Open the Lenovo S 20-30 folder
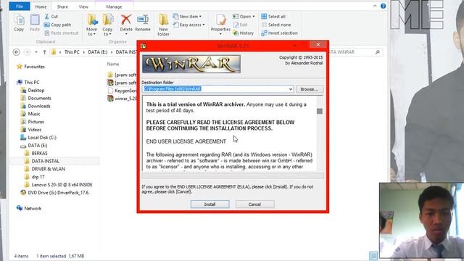The image size is (464, 261). (x=58, y=185)
